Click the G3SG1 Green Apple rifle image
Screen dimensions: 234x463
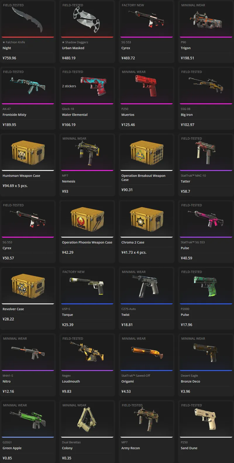click(28, 419)
